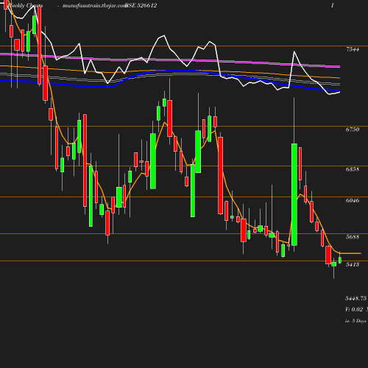The width and height of the screenshot is (368, 368).
Task: Click the 5688 price level label
Action: tap(353, 237)
